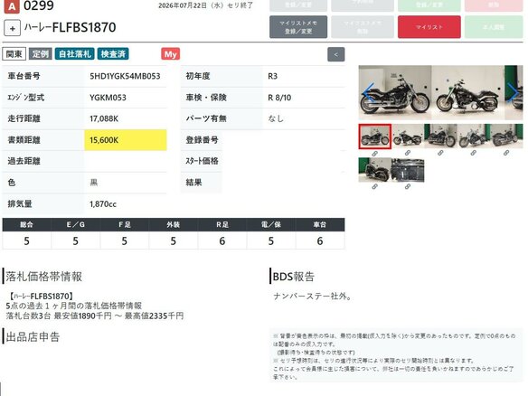Screen dimensions: 528x396
Task: Click the next image arrow on the photo carousel
Action: tap(514, 92)
